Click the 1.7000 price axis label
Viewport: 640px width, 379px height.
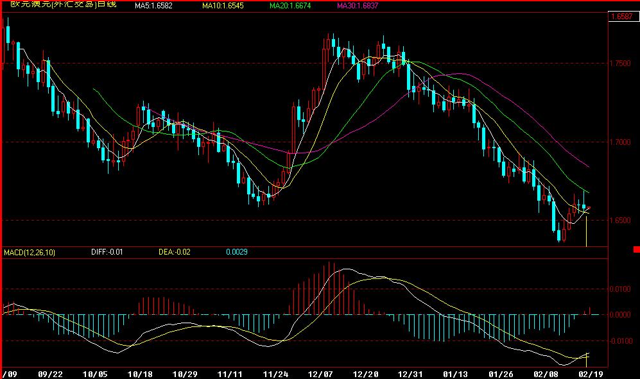[x=620, y=142]
